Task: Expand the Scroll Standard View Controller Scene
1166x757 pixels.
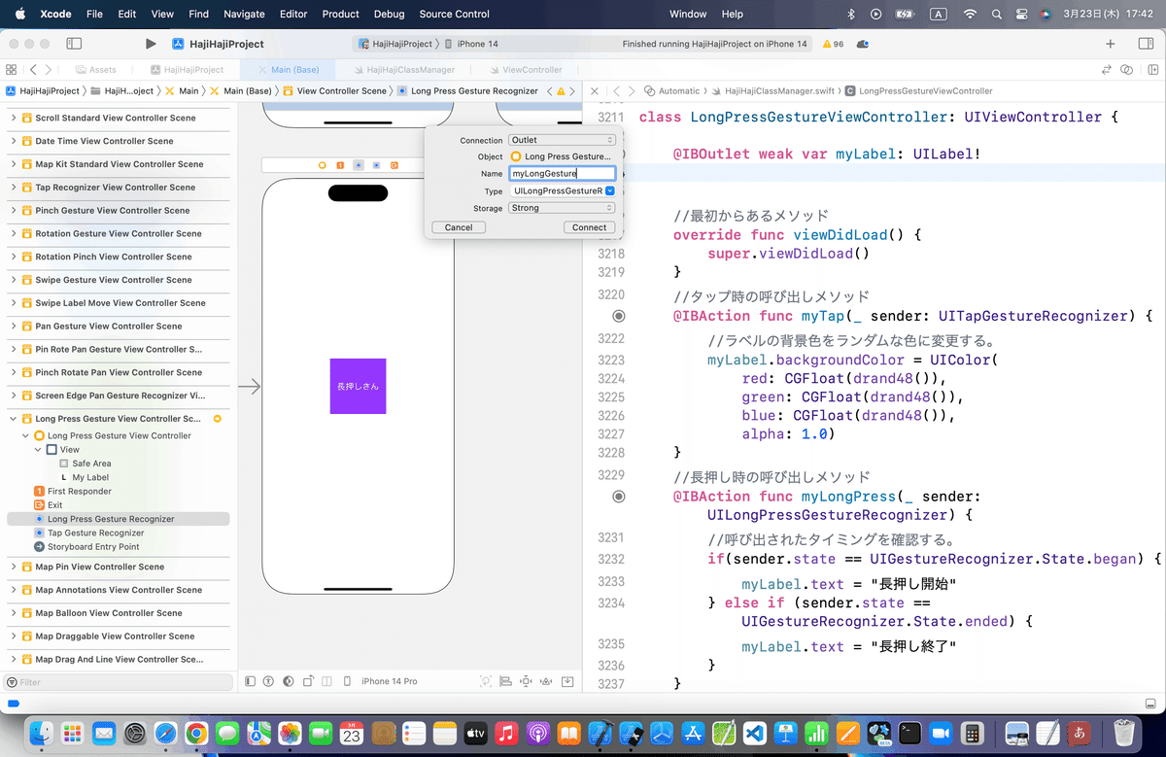Action: 14,118
